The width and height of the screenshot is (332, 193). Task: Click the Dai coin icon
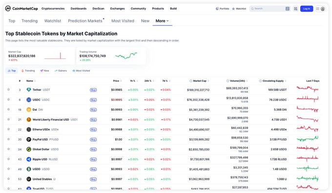coord(29,110)
